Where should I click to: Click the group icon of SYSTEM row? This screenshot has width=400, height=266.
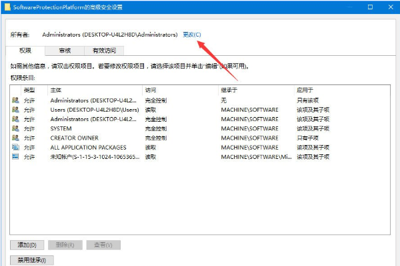point(15,128)
